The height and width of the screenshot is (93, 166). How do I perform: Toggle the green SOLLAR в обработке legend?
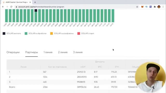(x=36, y=33)
